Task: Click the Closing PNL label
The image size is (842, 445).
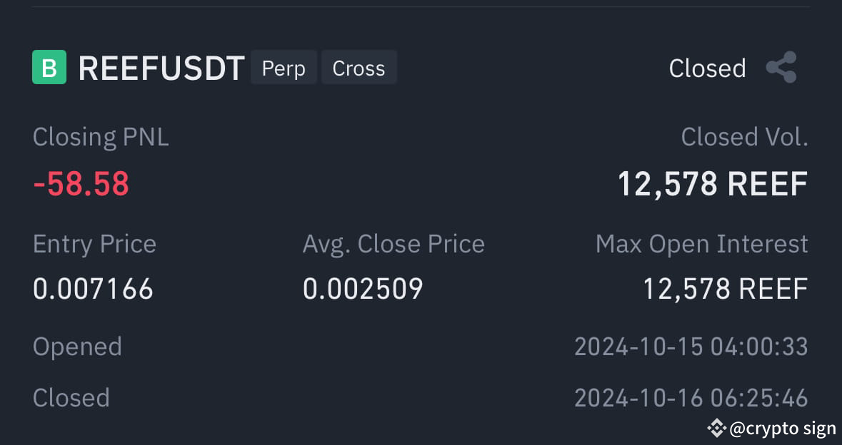Action: click(x=101, y=137)
